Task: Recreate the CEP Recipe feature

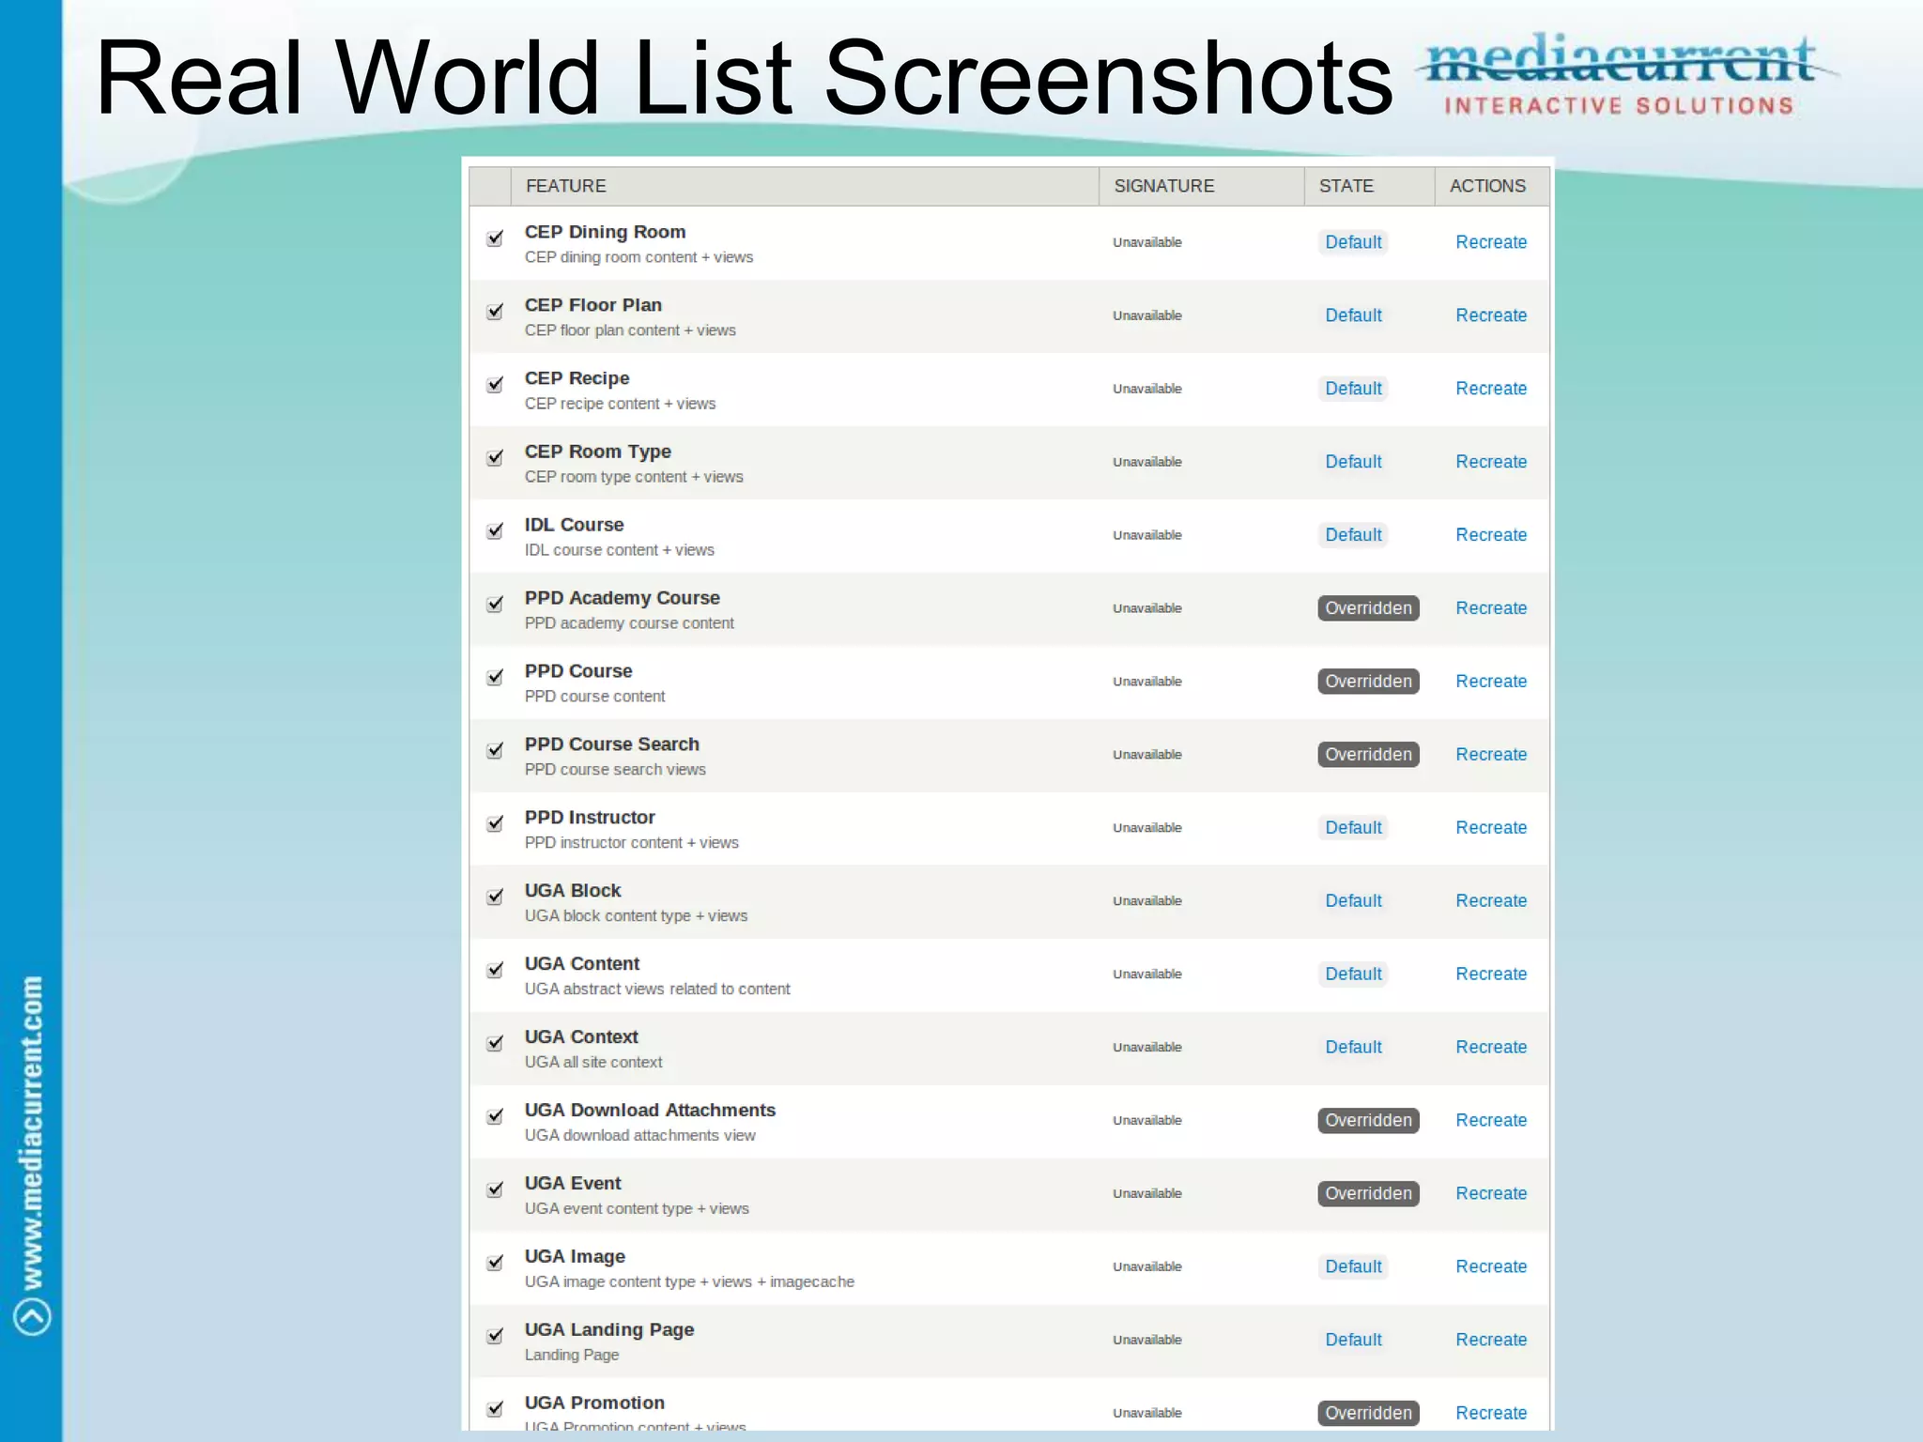Action: point(1491,389)
